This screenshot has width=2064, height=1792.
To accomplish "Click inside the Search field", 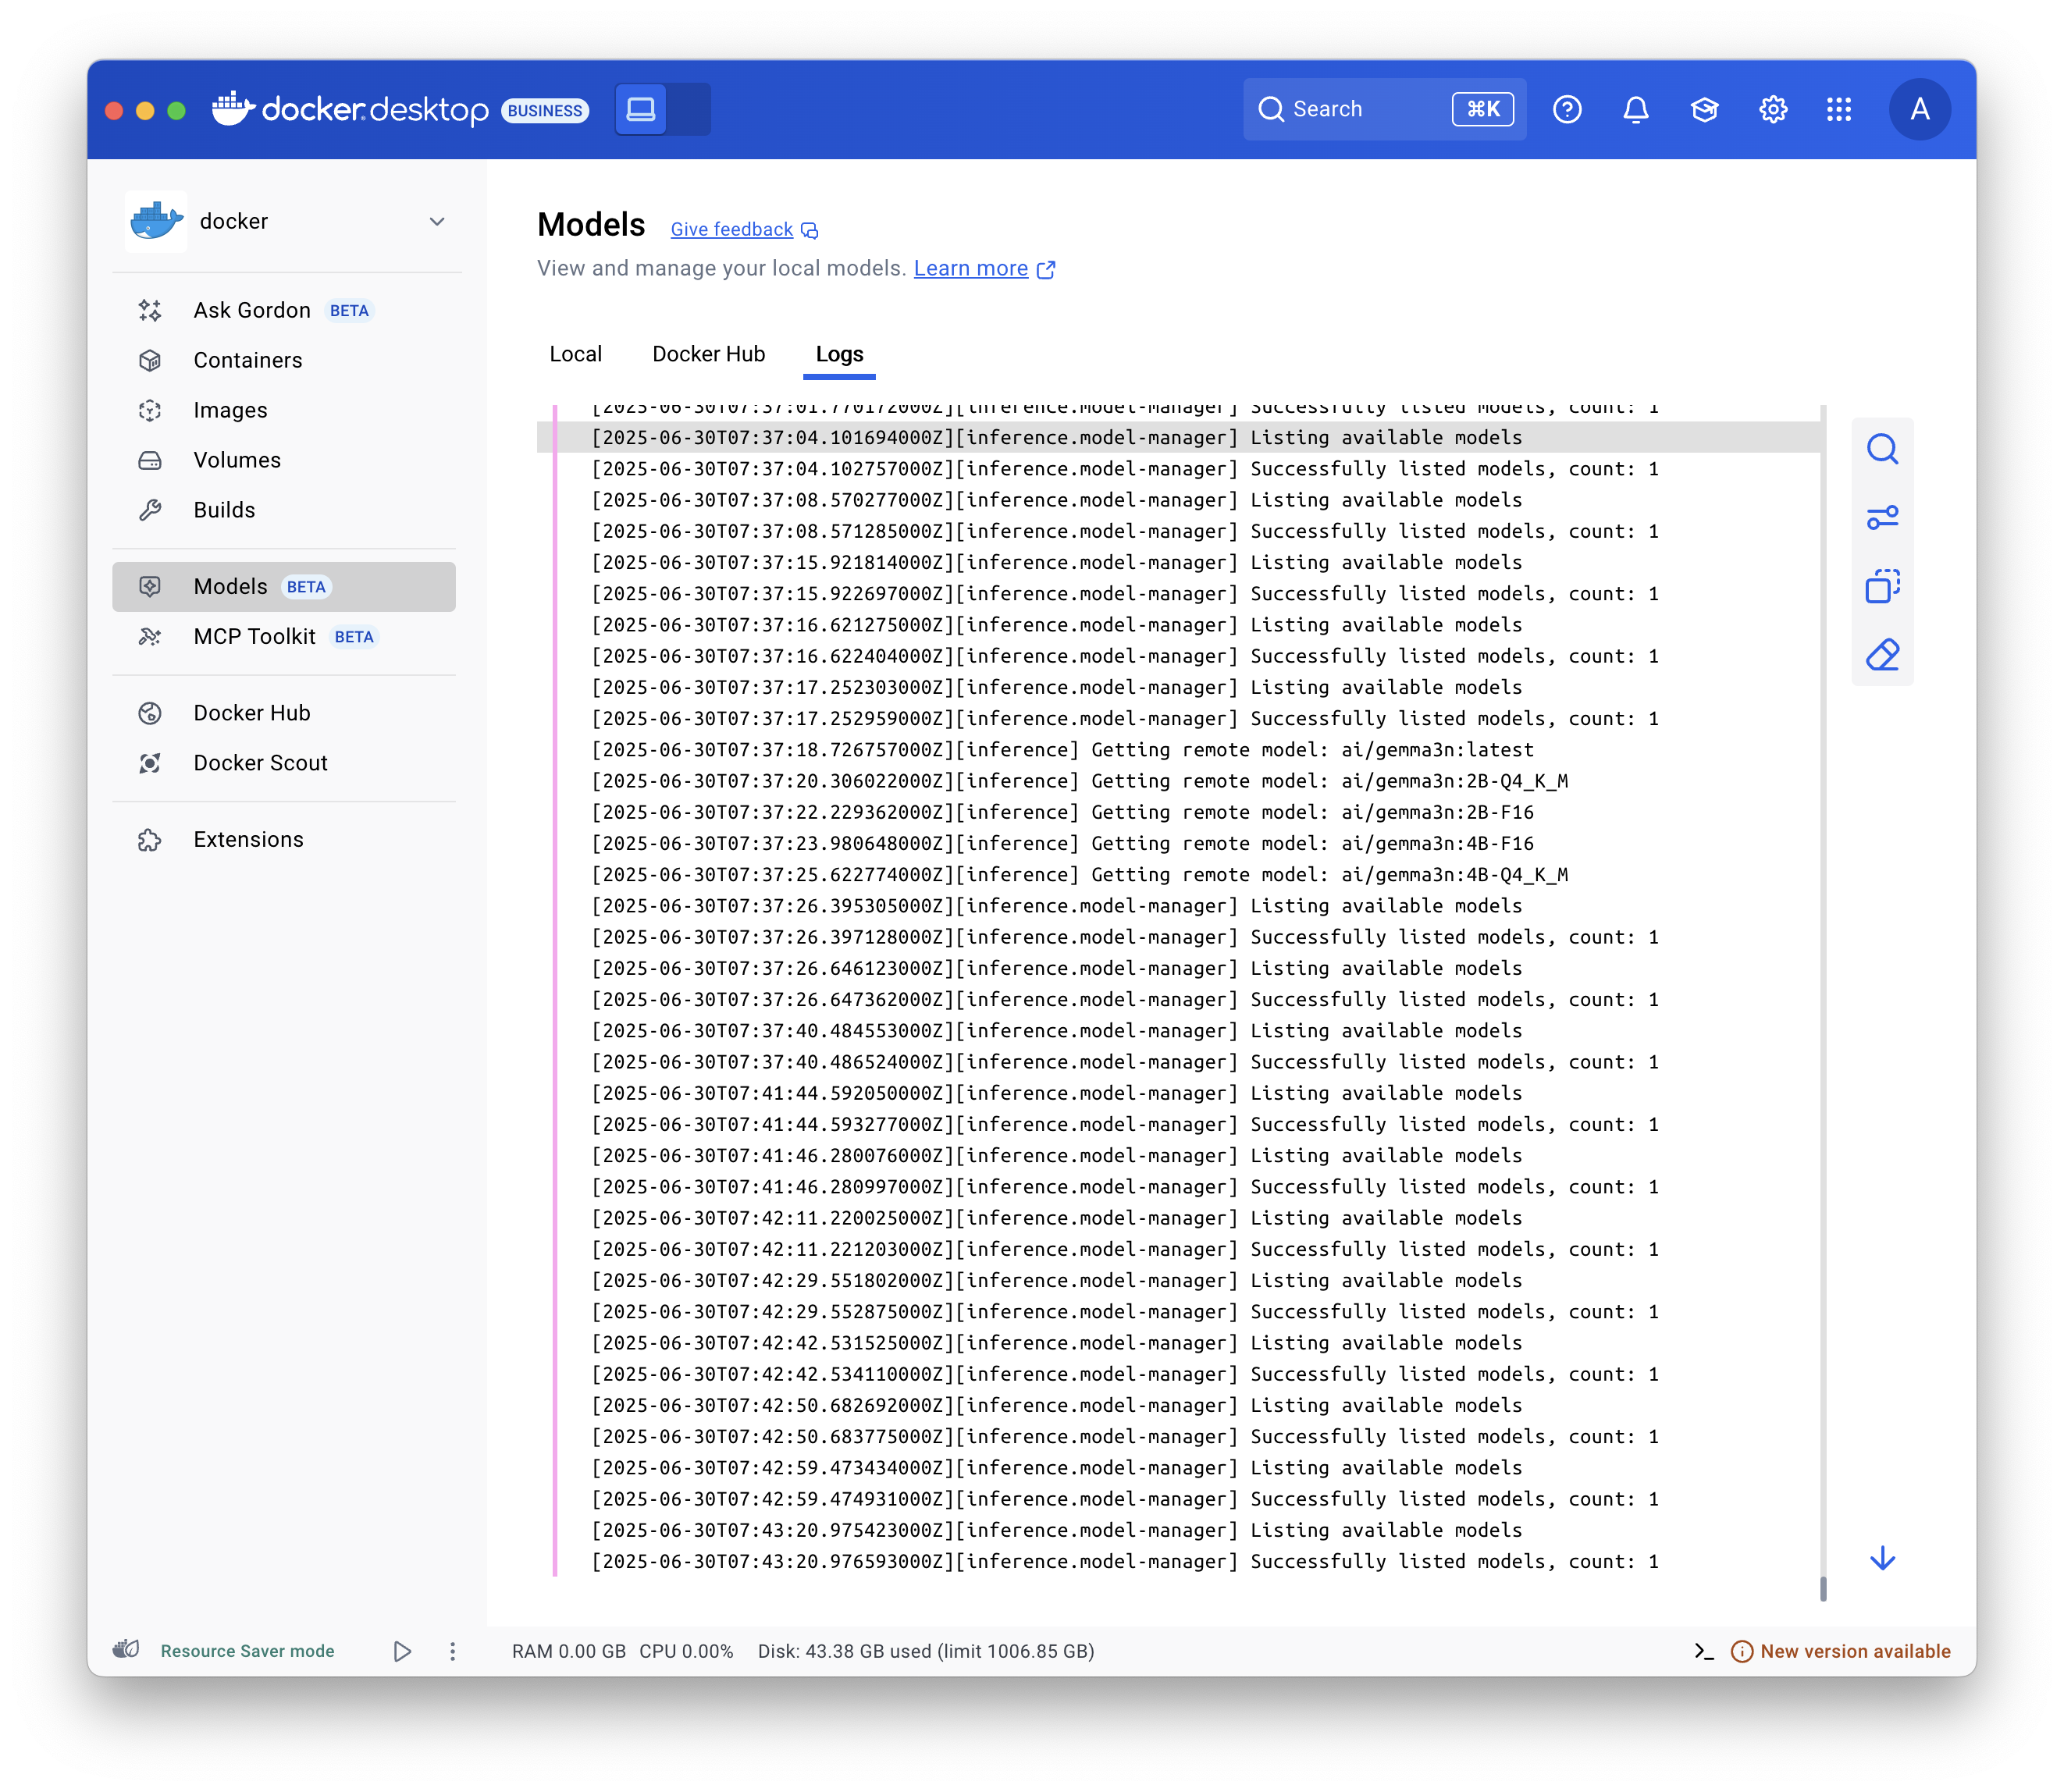I will 1350,108.
